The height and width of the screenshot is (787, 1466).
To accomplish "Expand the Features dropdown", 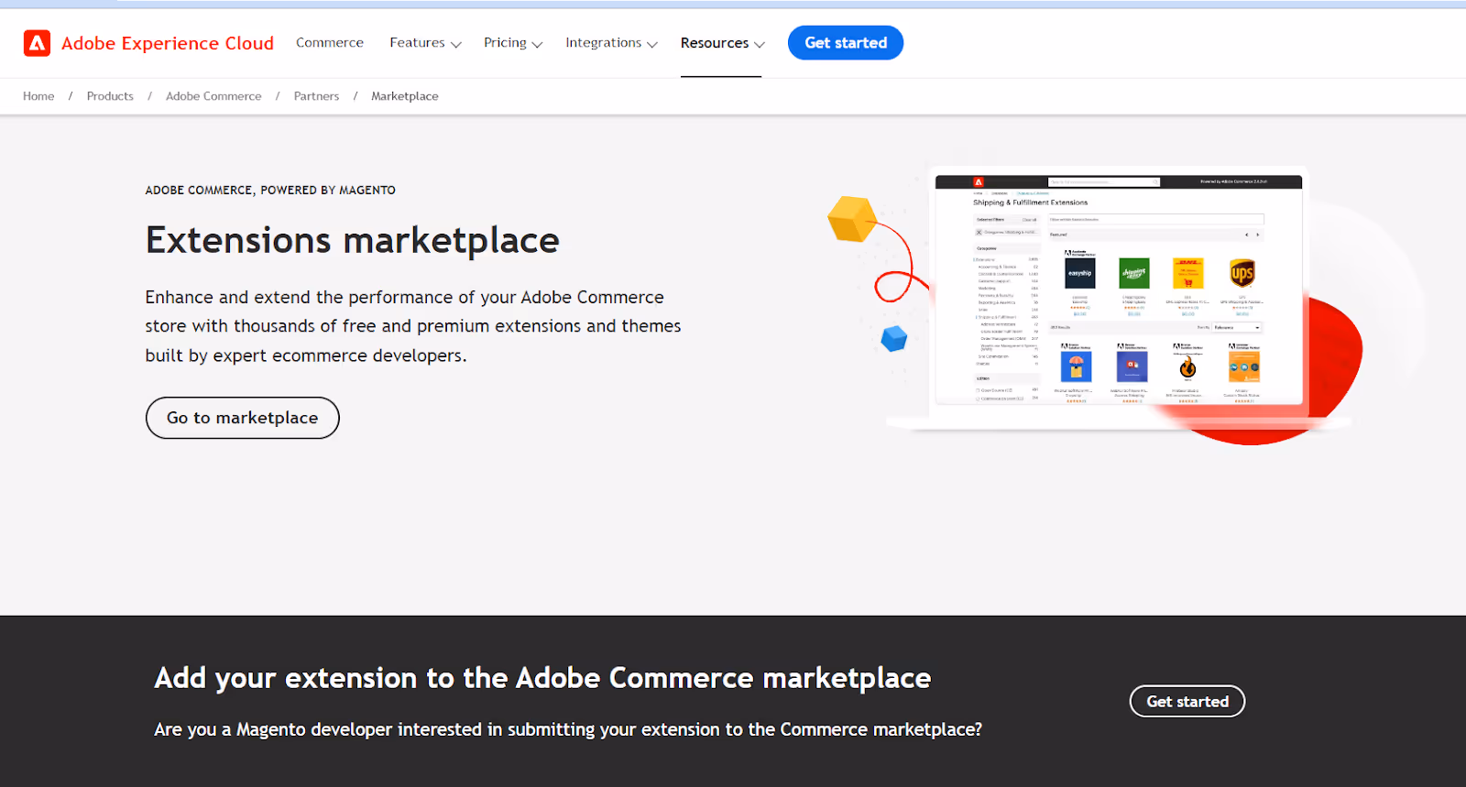I will [425, 43].
